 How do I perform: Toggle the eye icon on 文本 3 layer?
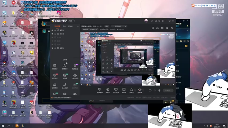[52, 34]
